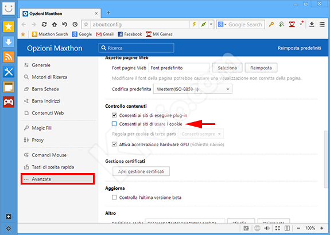Screen dimensions: 330x235
Task: Open the Downloads sidebar icon
Action: (9, 42)
